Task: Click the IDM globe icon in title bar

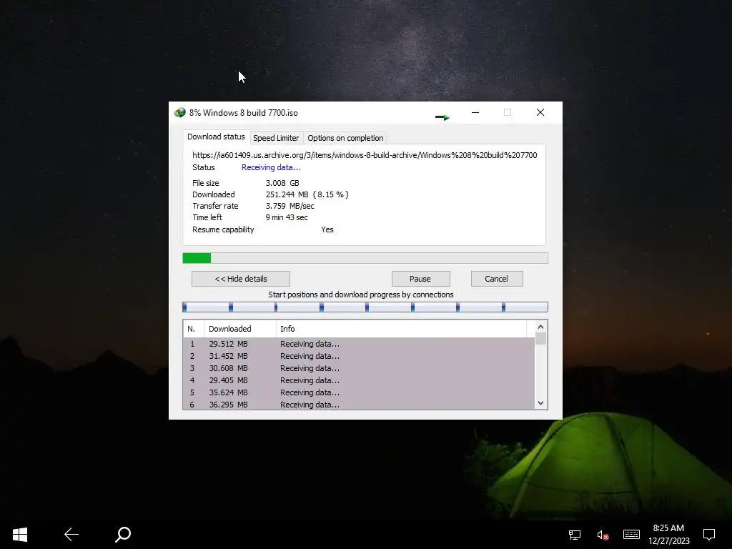Action: pos(179,112)
